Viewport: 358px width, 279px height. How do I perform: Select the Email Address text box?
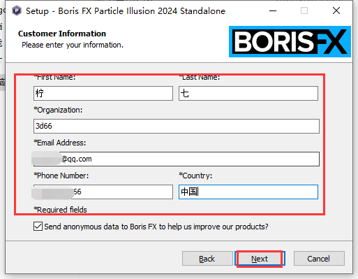coord(177,159)
